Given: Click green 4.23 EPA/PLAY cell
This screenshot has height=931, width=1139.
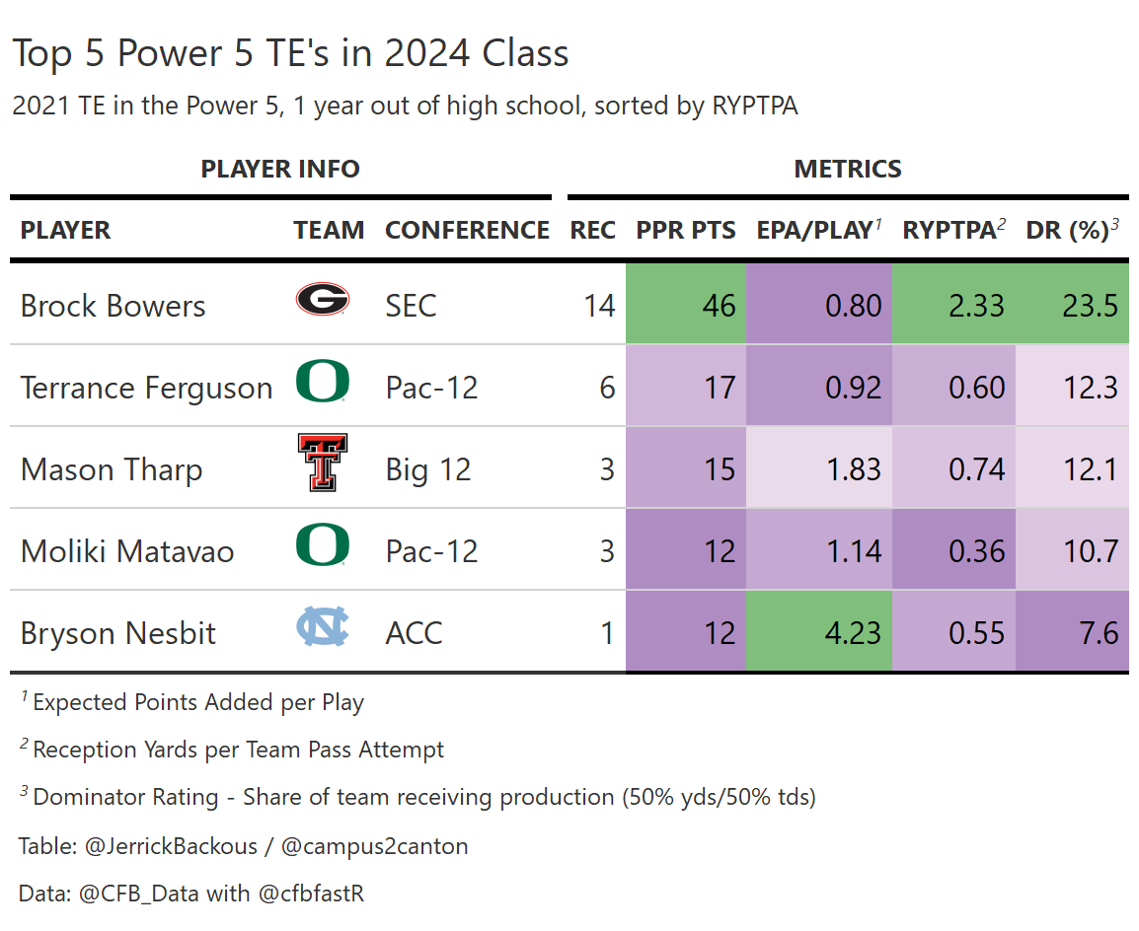Looking at the screenshot, I should (818, 632).
